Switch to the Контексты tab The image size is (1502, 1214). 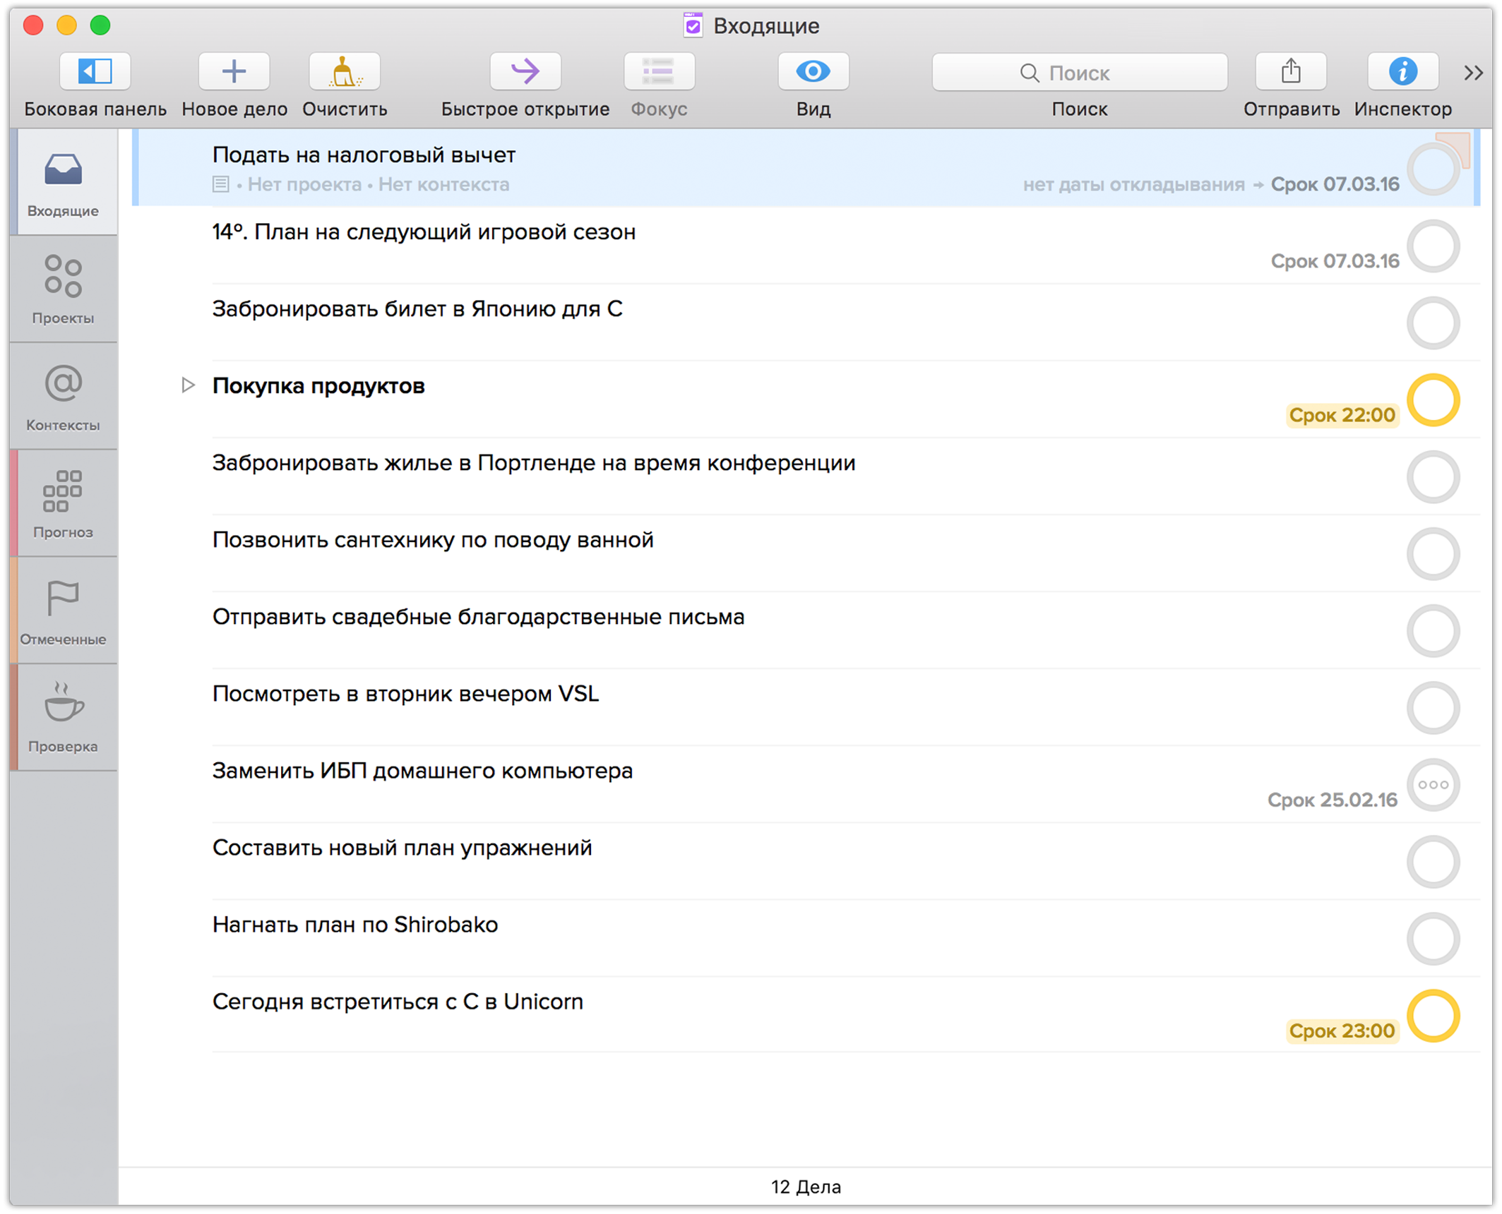(64, 397)
